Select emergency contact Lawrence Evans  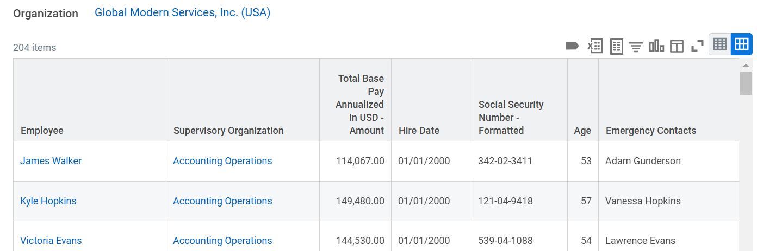640,241
